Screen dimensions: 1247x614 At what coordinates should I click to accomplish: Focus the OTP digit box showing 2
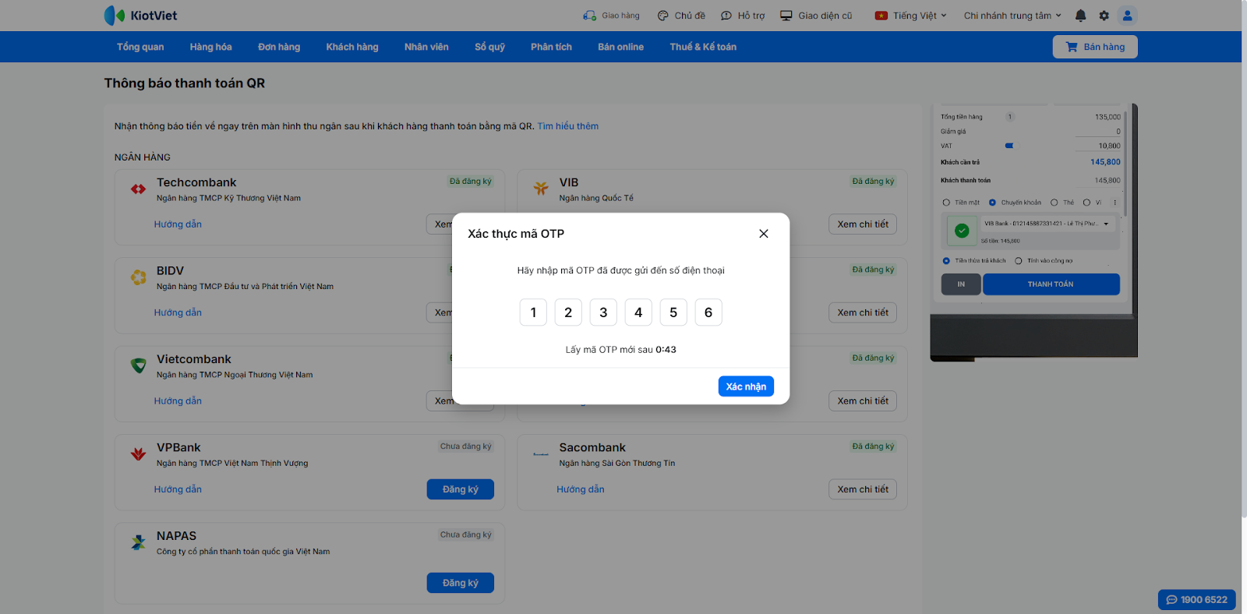[x=568, y=312]
